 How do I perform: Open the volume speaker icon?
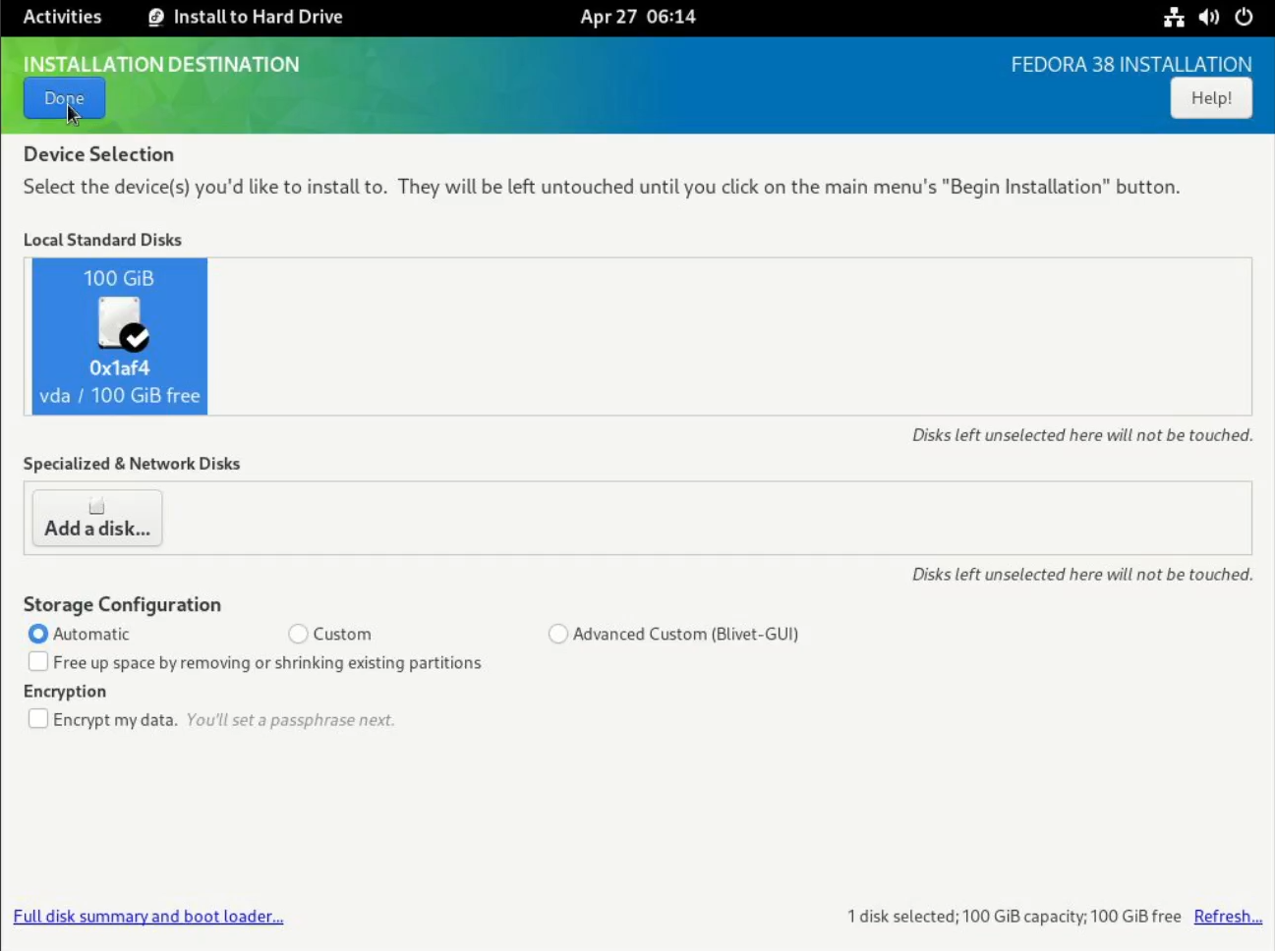pos(1209,17)
